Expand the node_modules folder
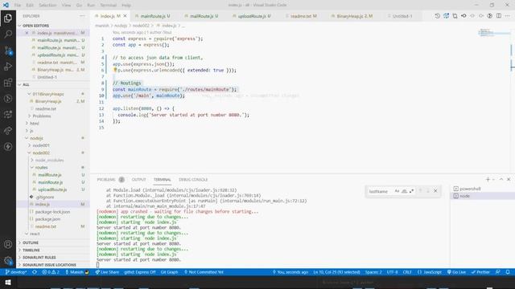Viewport: 515px width, 289px height. coord(49,161)
